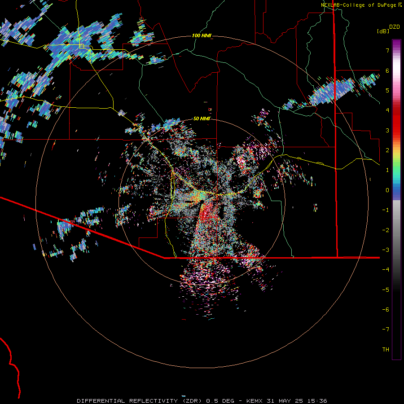Image resolution: width=404 pixels, height=404 pixels.
Task: Click the "(ZDR)" abbreviation in the caption
Action: click(191, 401)
